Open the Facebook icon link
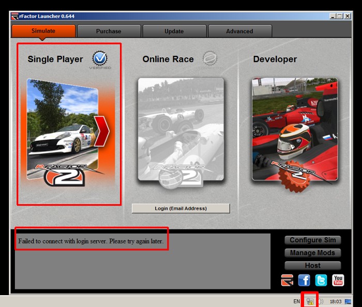 tap(304, 281)
